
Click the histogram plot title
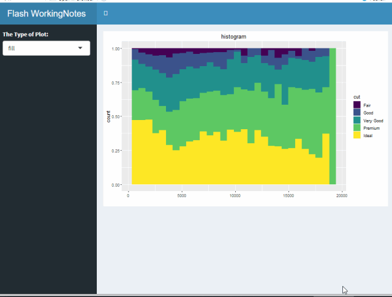click(x=233, y=37)
